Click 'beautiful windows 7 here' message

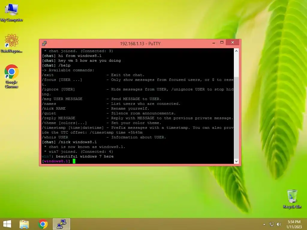click(x=85, y=156)
